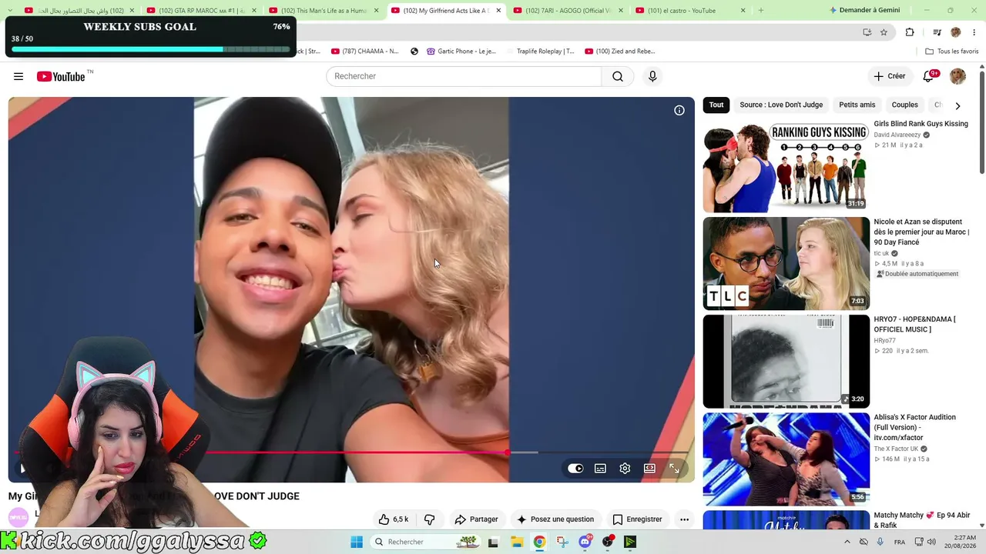Open File Explorer from the taskbar
Image resolution: width=986 pixels, height=554 pixels.
pos(517,542)
